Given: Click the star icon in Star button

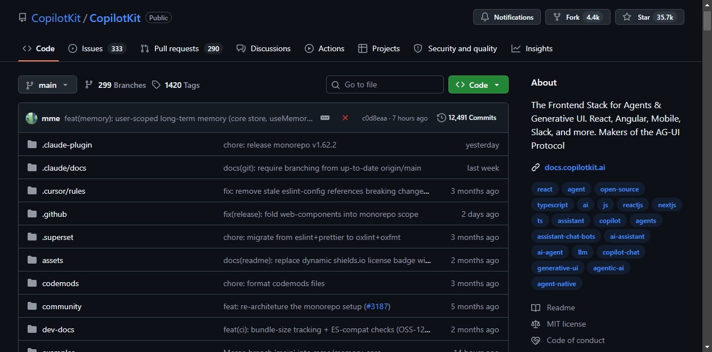Looking at the screenshot, I should [627, 17].
